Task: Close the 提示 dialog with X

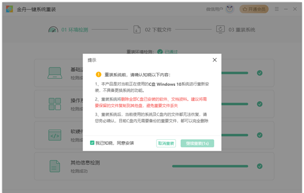Action: tap(215, 60)
